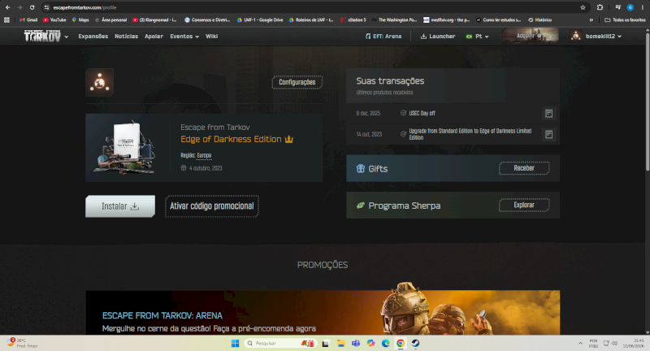Click the Programa Sherpa handshake icon
Image resolution: width=650 pixels, height=351 pixels.
click(x=361, y=205)
